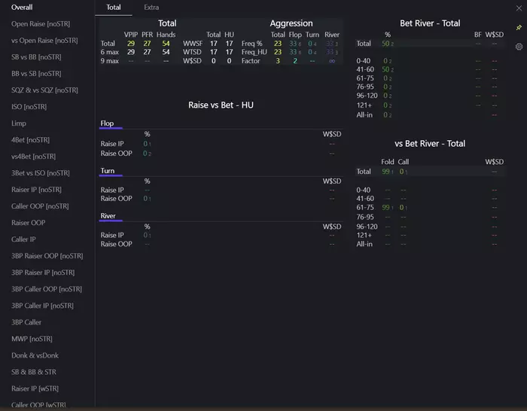Open the Open Raise [noSTR] section
Viewport: 527px width, 411px height.
click(41, 24)
